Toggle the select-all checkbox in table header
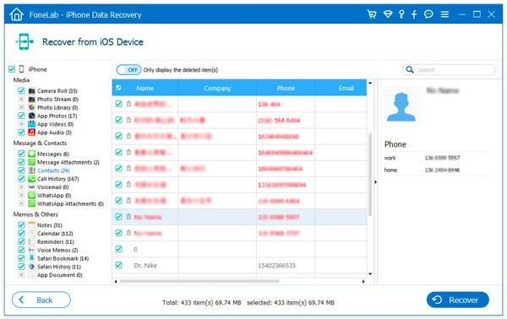 (x=118, y=88)
